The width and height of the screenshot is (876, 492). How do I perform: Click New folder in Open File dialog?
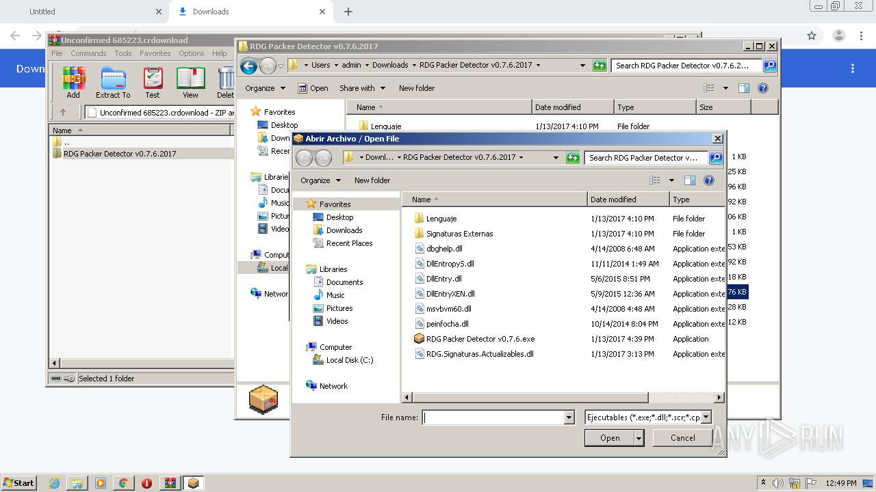coord(372,180)
